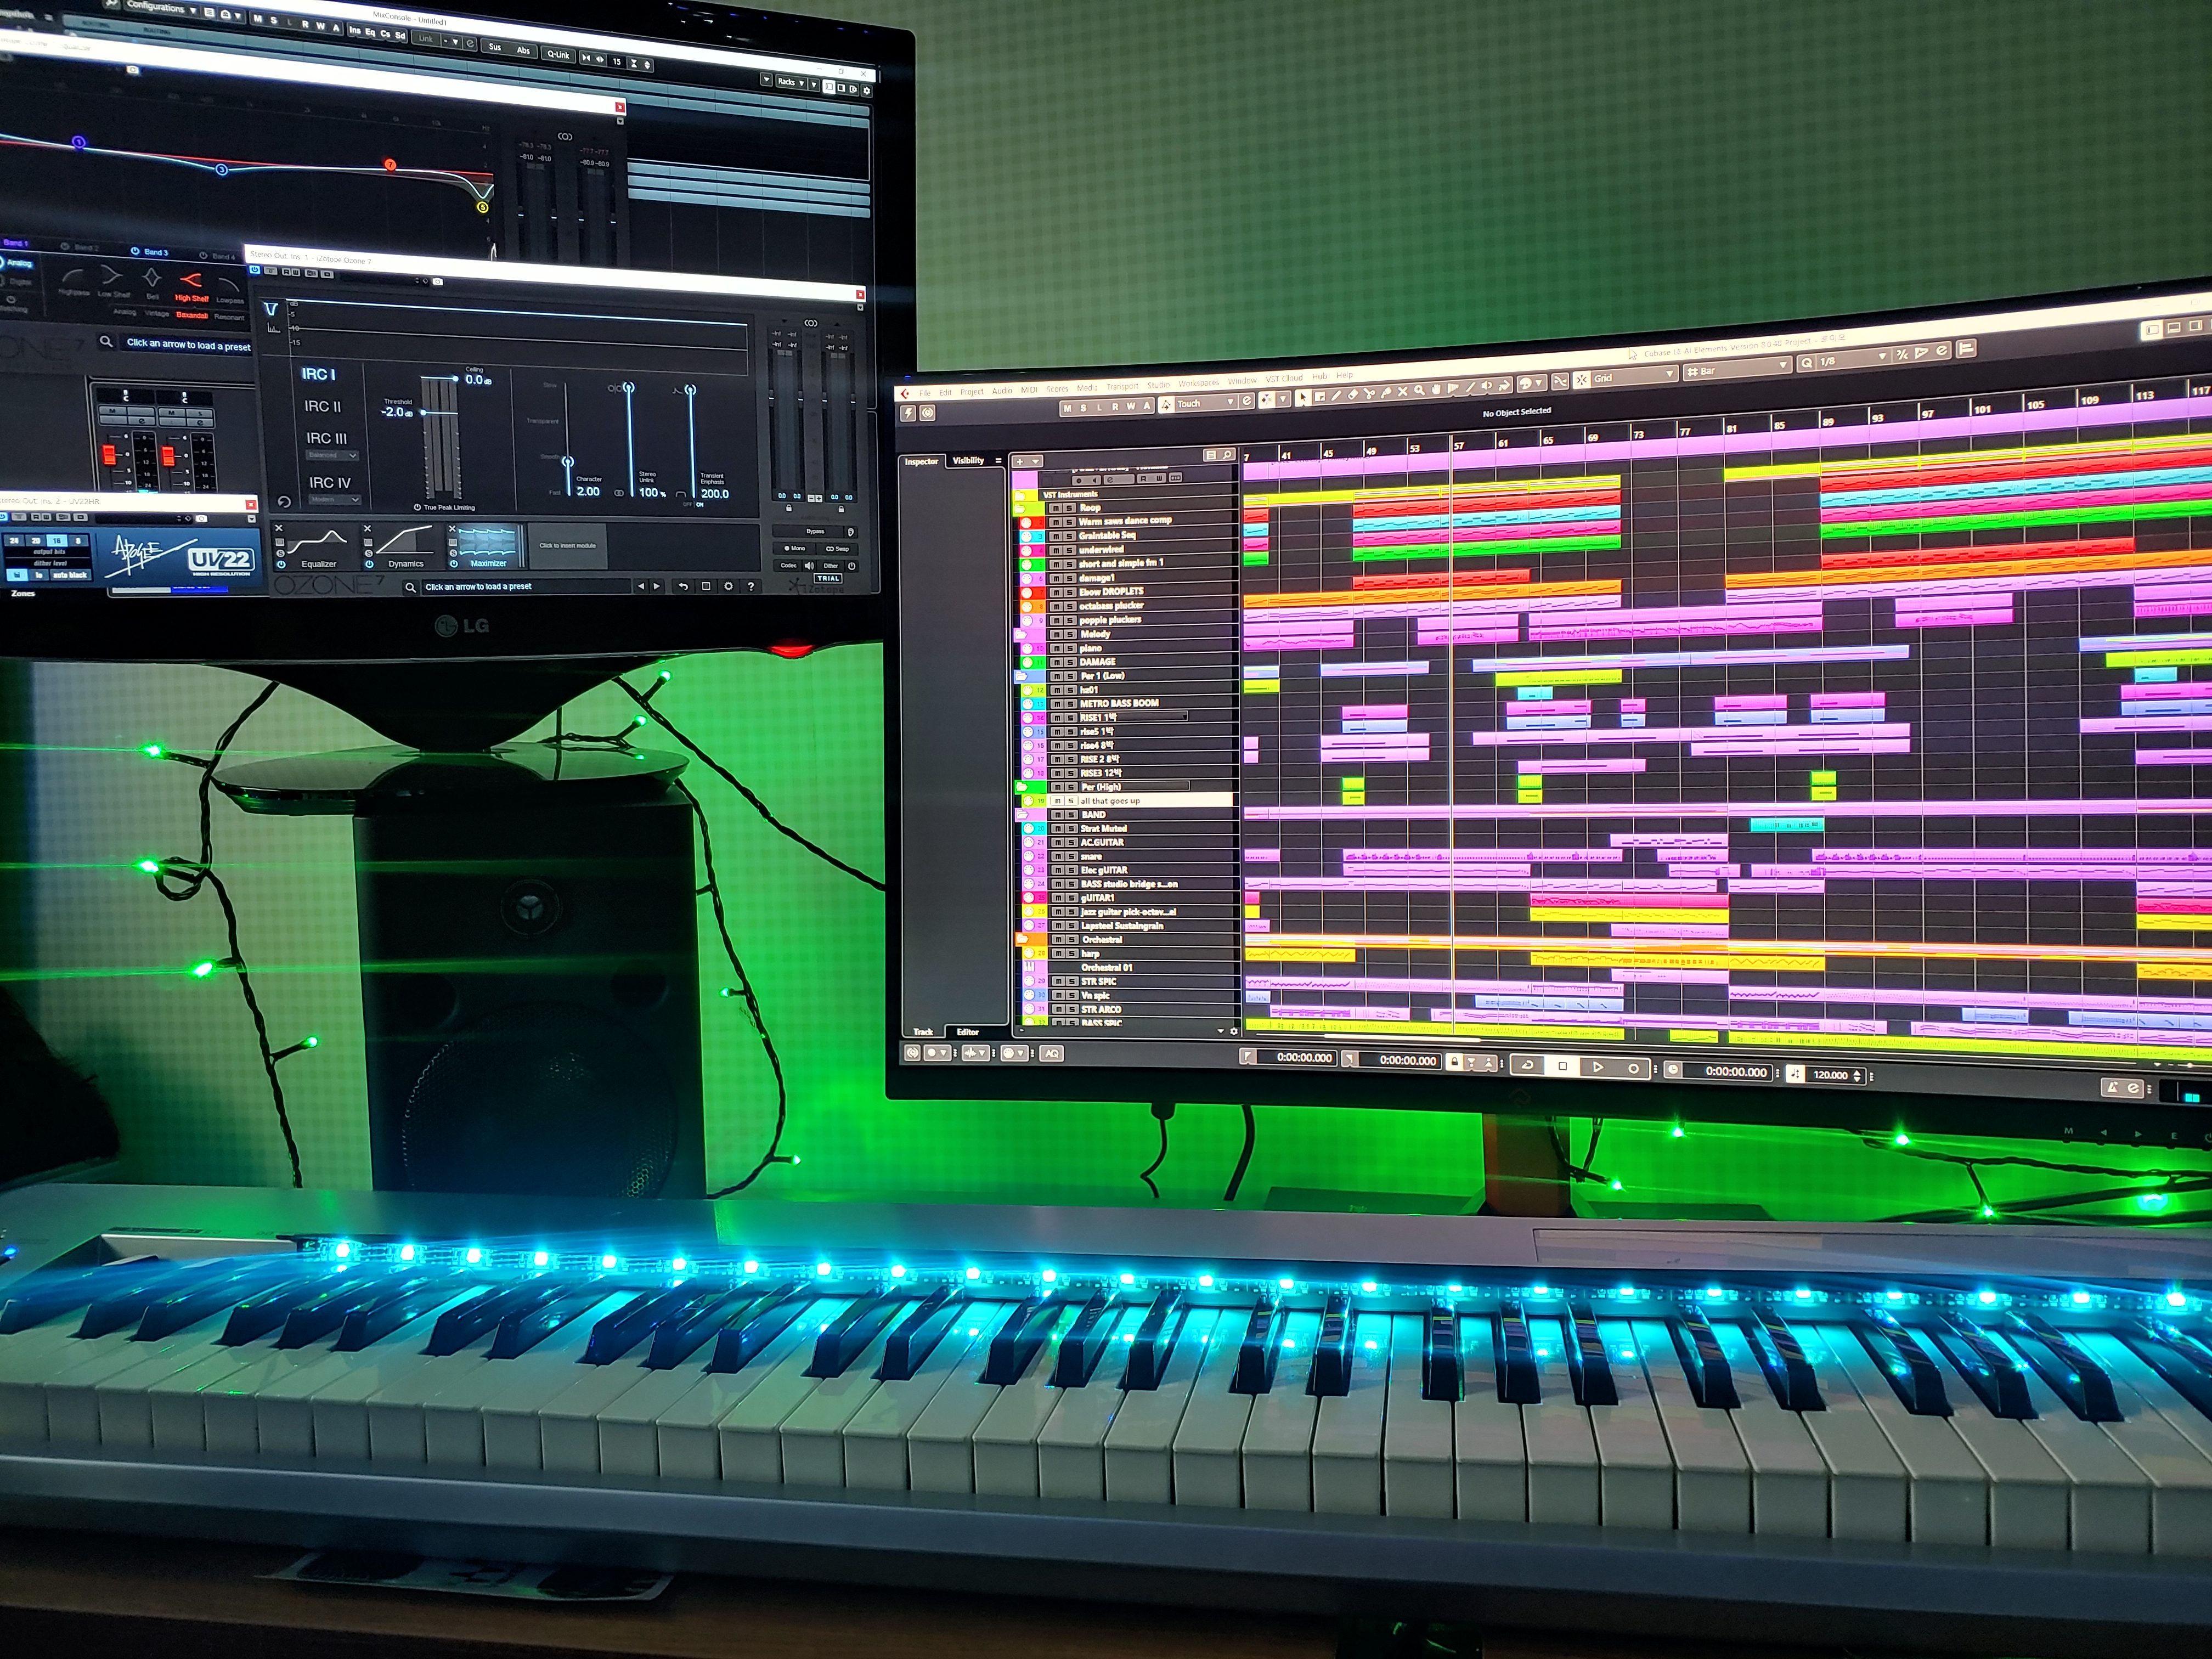The height and width of the screenshot is (1659, 2212).
Task: Open the Balanced dropdown under IRC III
Action: click(333, 456)
